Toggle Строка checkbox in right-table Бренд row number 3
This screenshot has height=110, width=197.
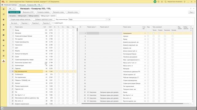(159, 39)
